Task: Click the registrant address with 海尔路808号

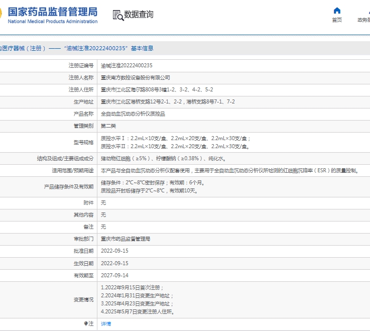Action: [x=157, y=90]
